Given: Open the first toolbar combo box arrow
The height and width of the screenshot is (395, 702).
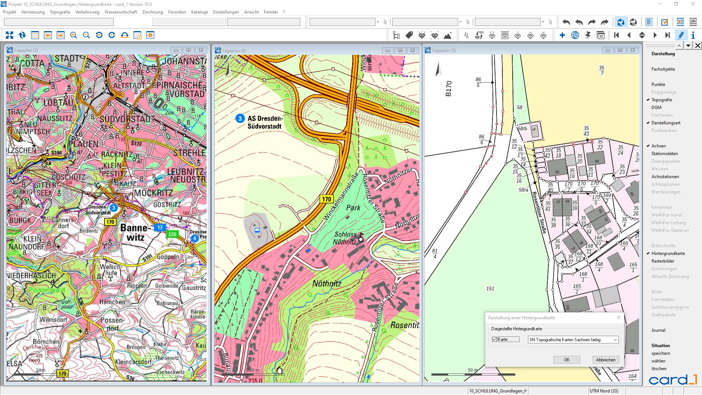Looking at the screenshot, I should coord(378,22).
